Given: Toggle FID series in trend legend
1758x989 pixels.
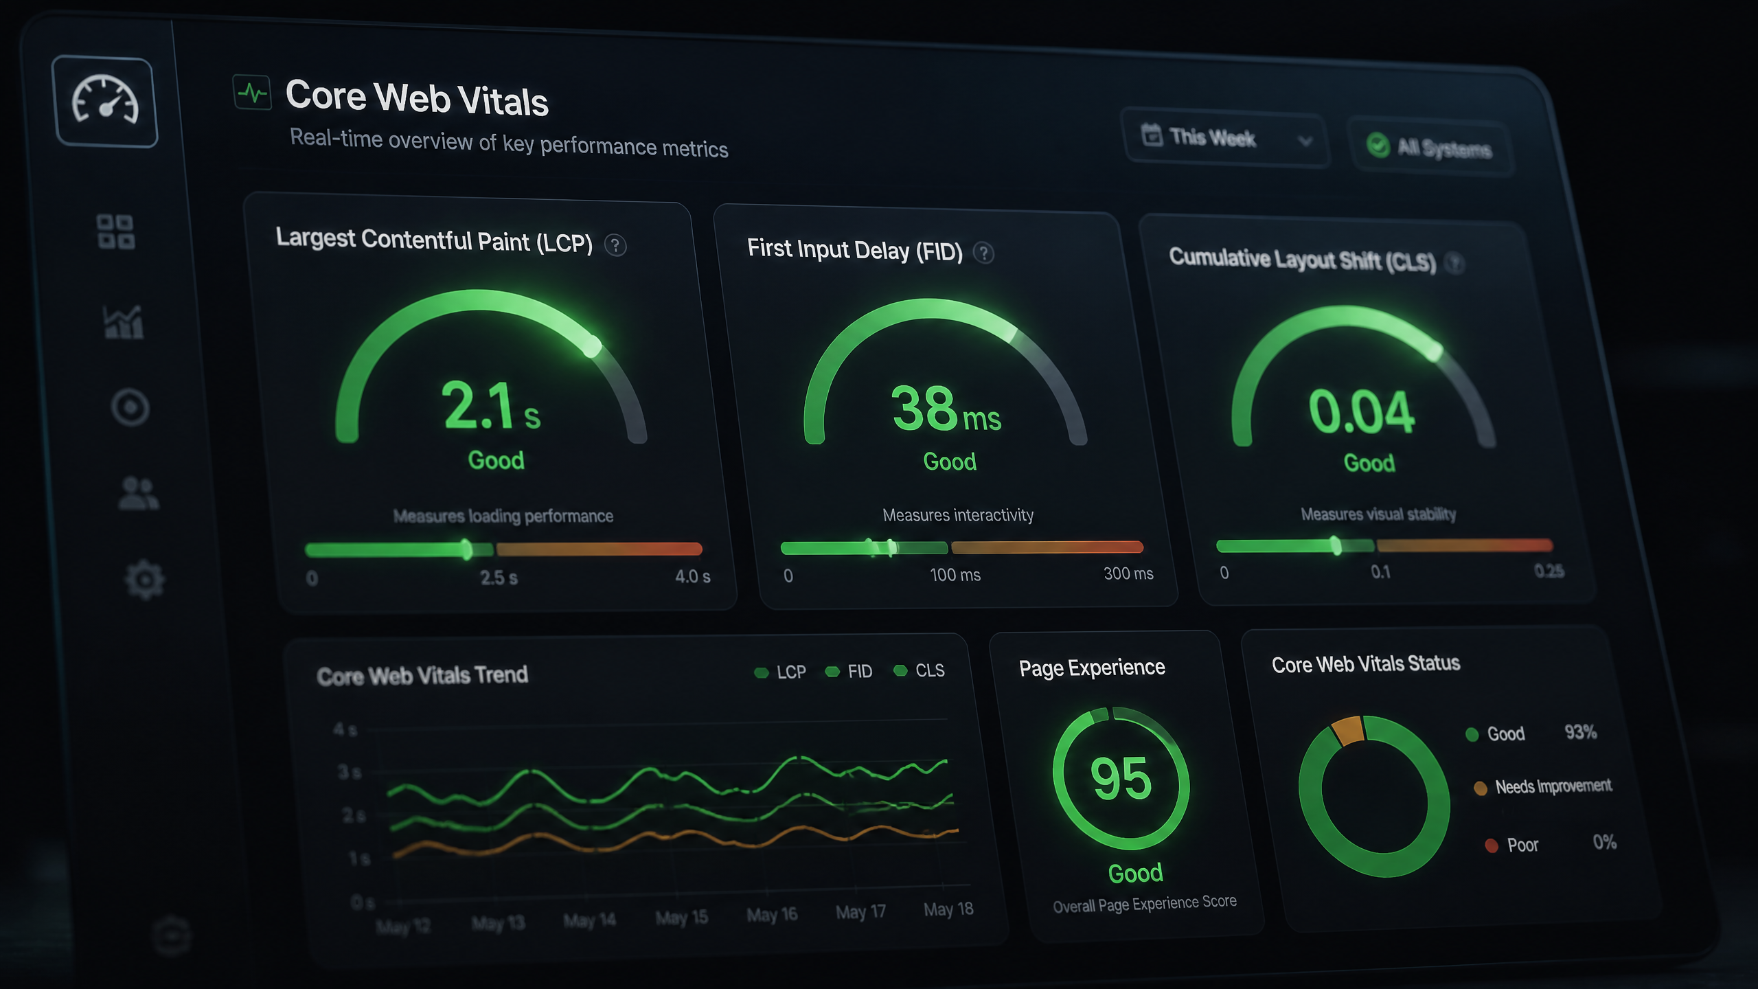Looking at the screenshot, I should pyautogui.click(x=849, y=671).
